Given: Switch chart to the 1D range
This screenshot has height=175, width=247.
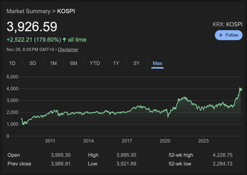Looking at the screenshot, I should [x=12, y=63].
